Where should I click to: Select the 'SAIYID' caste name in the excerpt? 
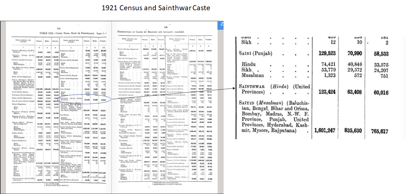click(247, 102)
